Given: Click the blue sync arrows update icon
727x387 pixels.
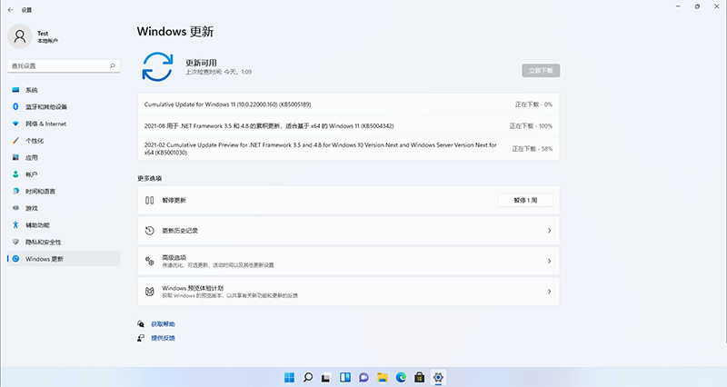Looking at the screenshot, I should coord(157,66).
